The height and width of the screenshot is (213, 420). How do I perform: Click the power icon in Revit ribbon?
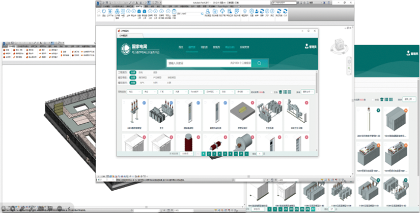[104, 11]
